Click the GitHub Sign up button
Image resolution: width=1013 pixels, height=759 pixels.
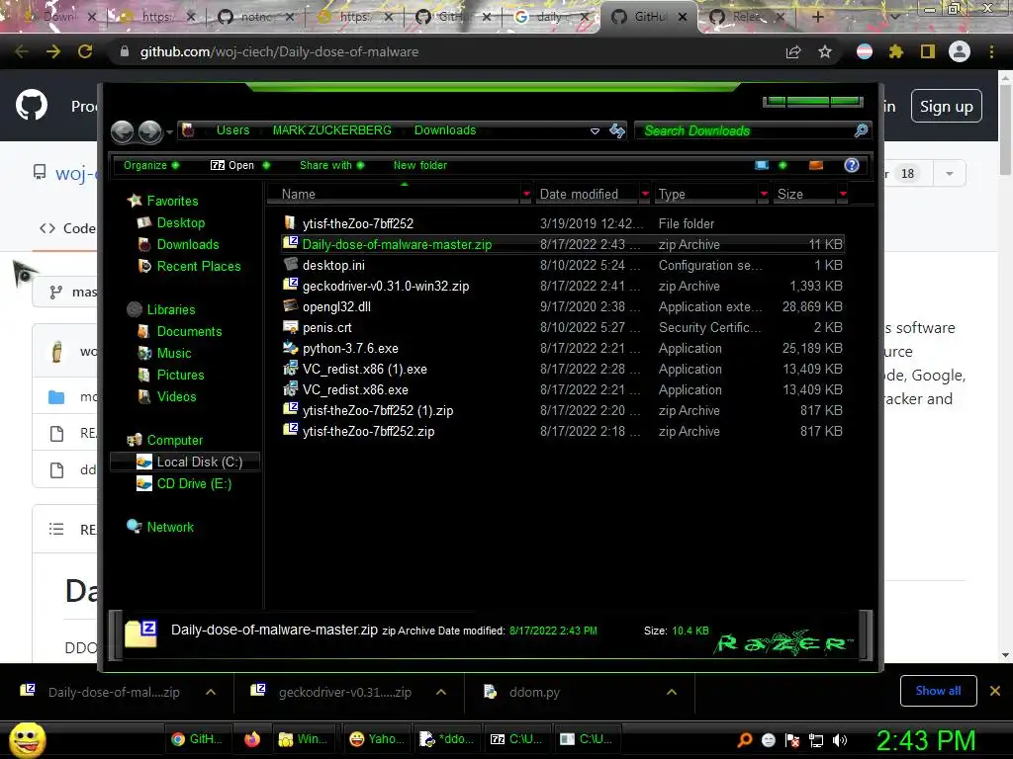pos(946,106)
